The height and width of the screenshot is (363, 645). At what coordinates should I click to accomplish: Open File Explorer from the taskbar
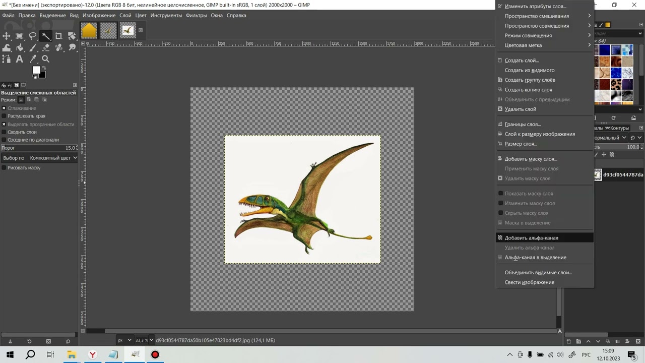72,355
